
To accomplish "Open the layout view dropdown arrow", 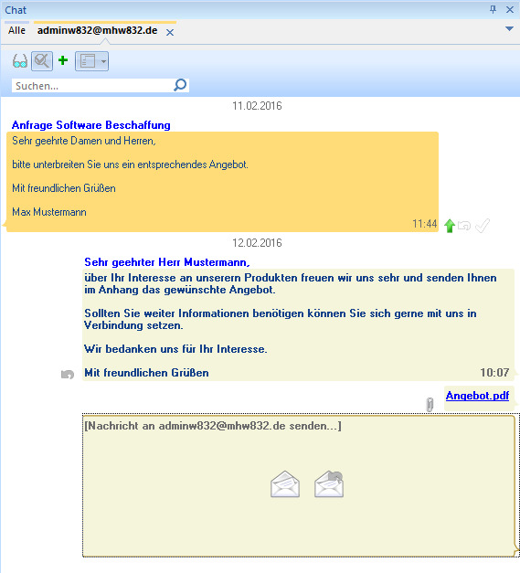I will pos(104,61).
